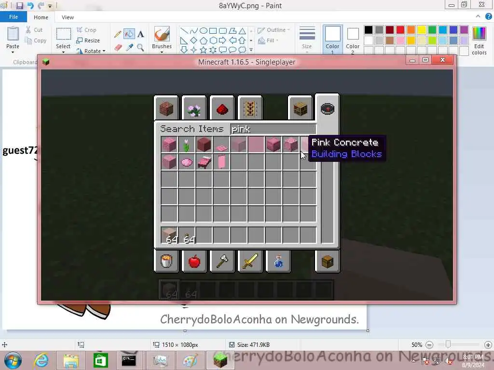This screenshot has width=494, height=370.
Task: Open Customize Quick Access Toolbar dropdown
Action: pos(50,6)
